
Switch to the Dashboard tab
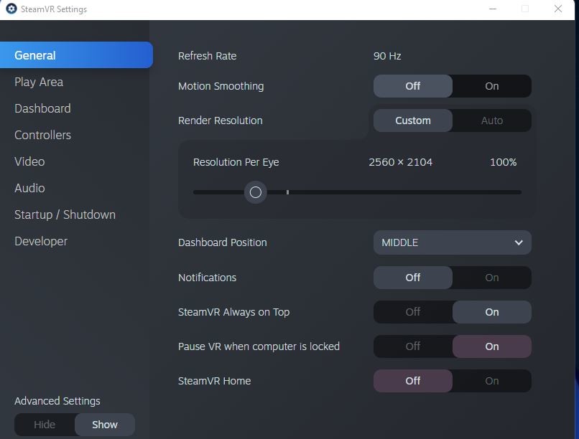point(42,108)
